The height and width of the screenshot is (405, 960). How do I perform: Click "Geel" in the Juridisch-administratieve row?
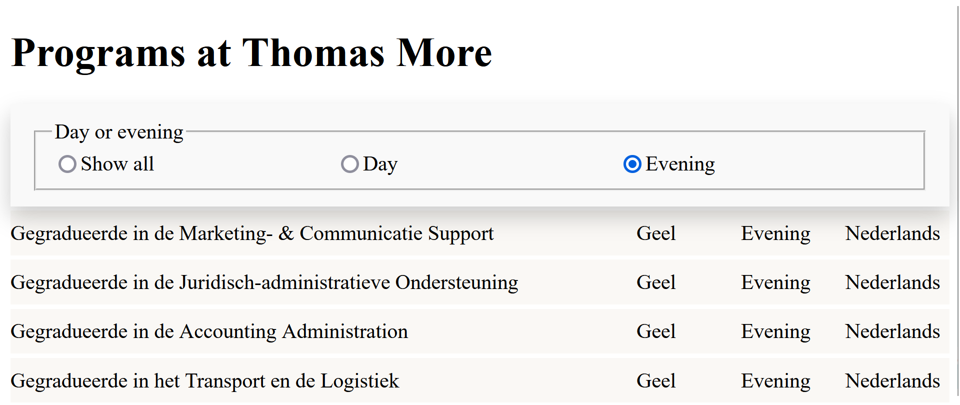point(655,282)
